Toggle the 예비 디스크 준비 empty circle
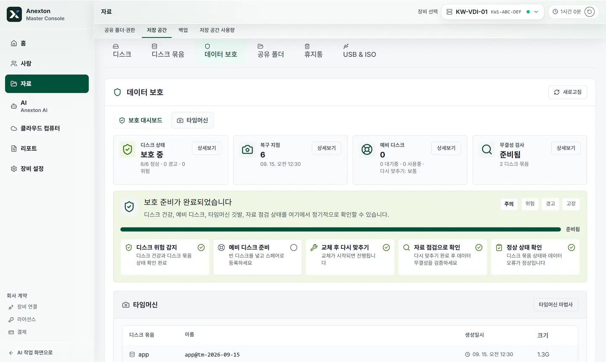 coord(294,248)
